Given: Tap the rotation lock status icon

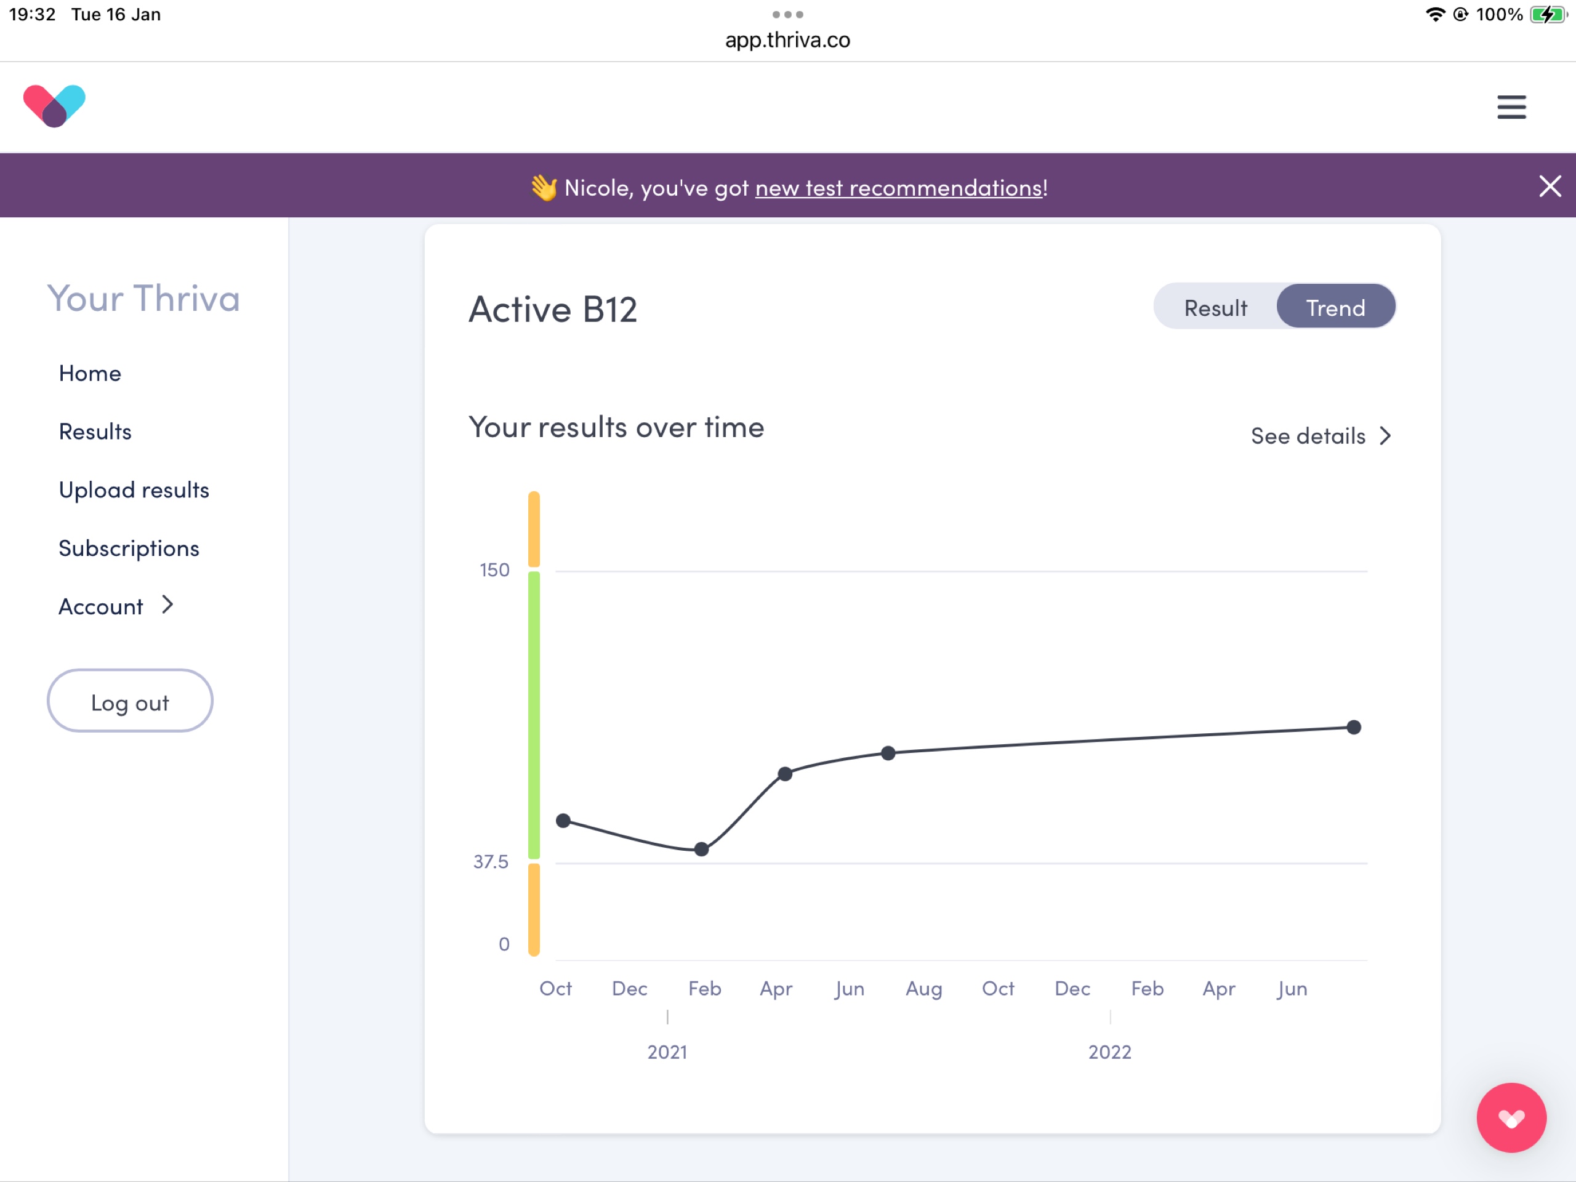Looking at the screenshot, I should pyautogui.click(x=1460, y=14).
